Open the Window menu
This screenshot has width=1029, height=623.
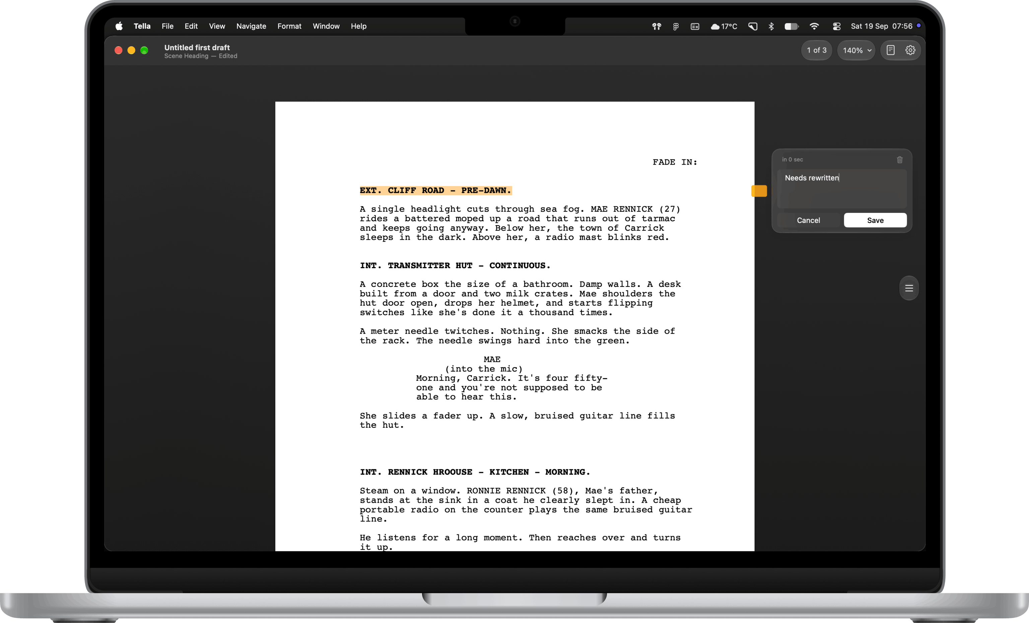[x=326, y=26]
